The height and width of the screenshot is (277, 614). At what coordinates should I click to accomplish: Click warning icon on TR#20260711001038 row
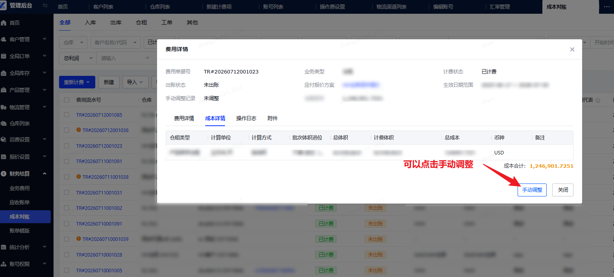(79, 177)
